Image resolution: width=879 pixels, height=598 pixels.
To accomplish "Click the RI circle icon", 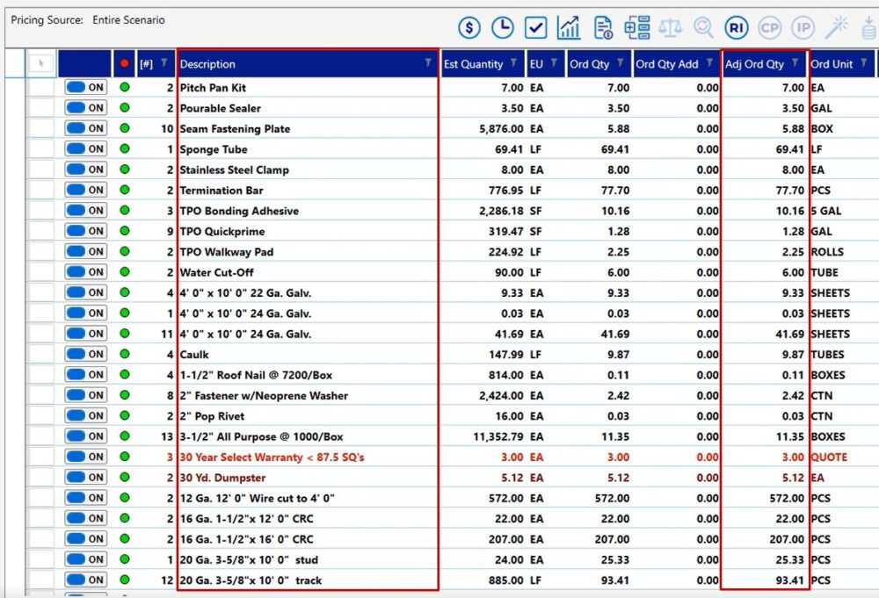I will coord(737,28).
